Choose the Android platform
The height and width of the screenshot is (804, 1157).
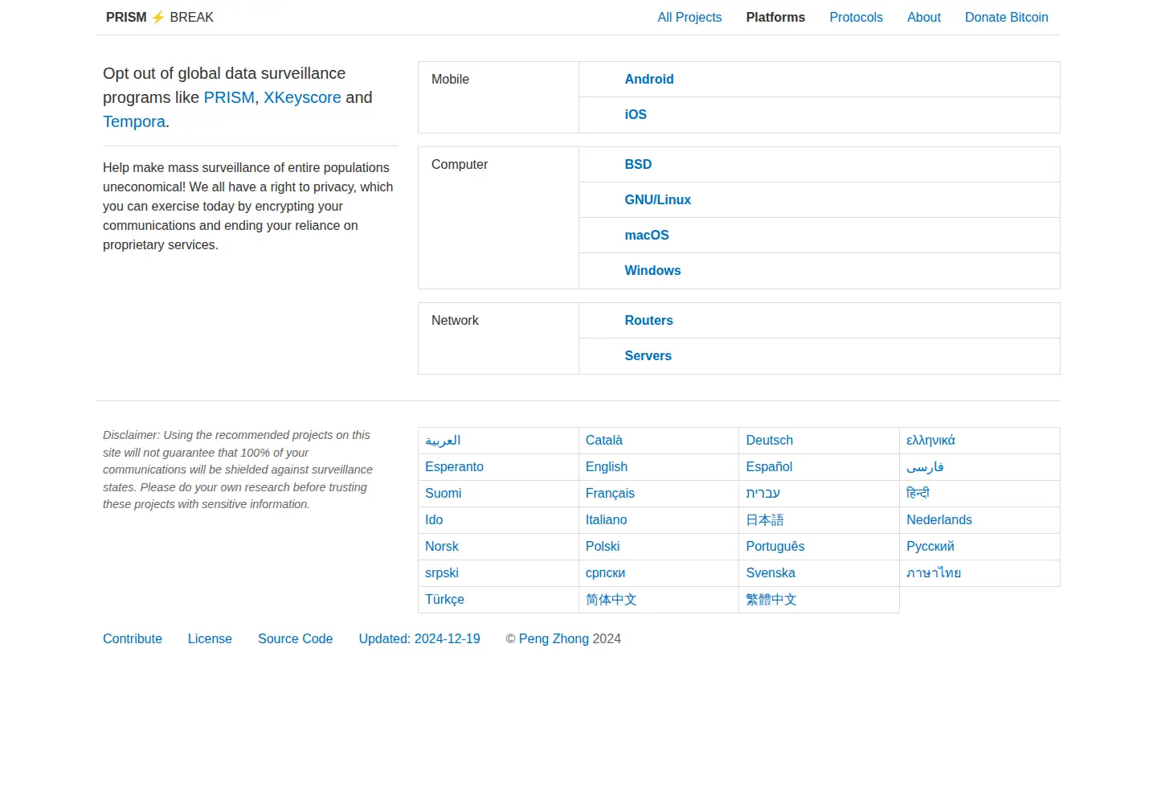coord(649,80)
